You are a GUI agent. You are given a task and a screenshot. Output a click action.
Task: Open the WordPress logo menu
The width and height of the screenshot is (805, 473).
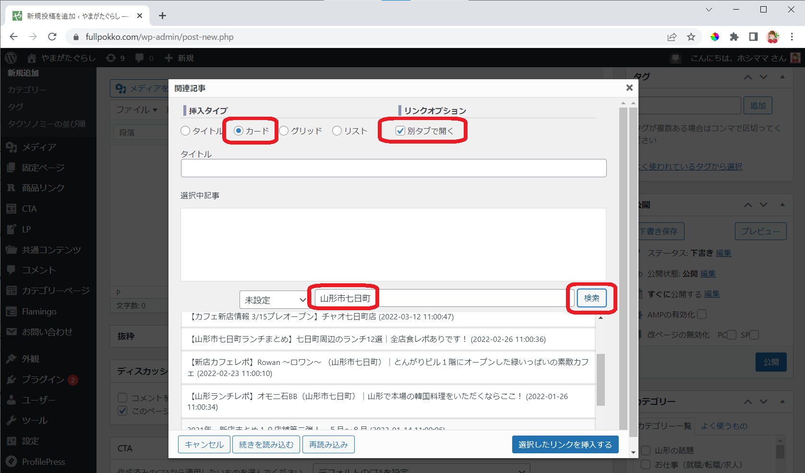coord(11,58)
